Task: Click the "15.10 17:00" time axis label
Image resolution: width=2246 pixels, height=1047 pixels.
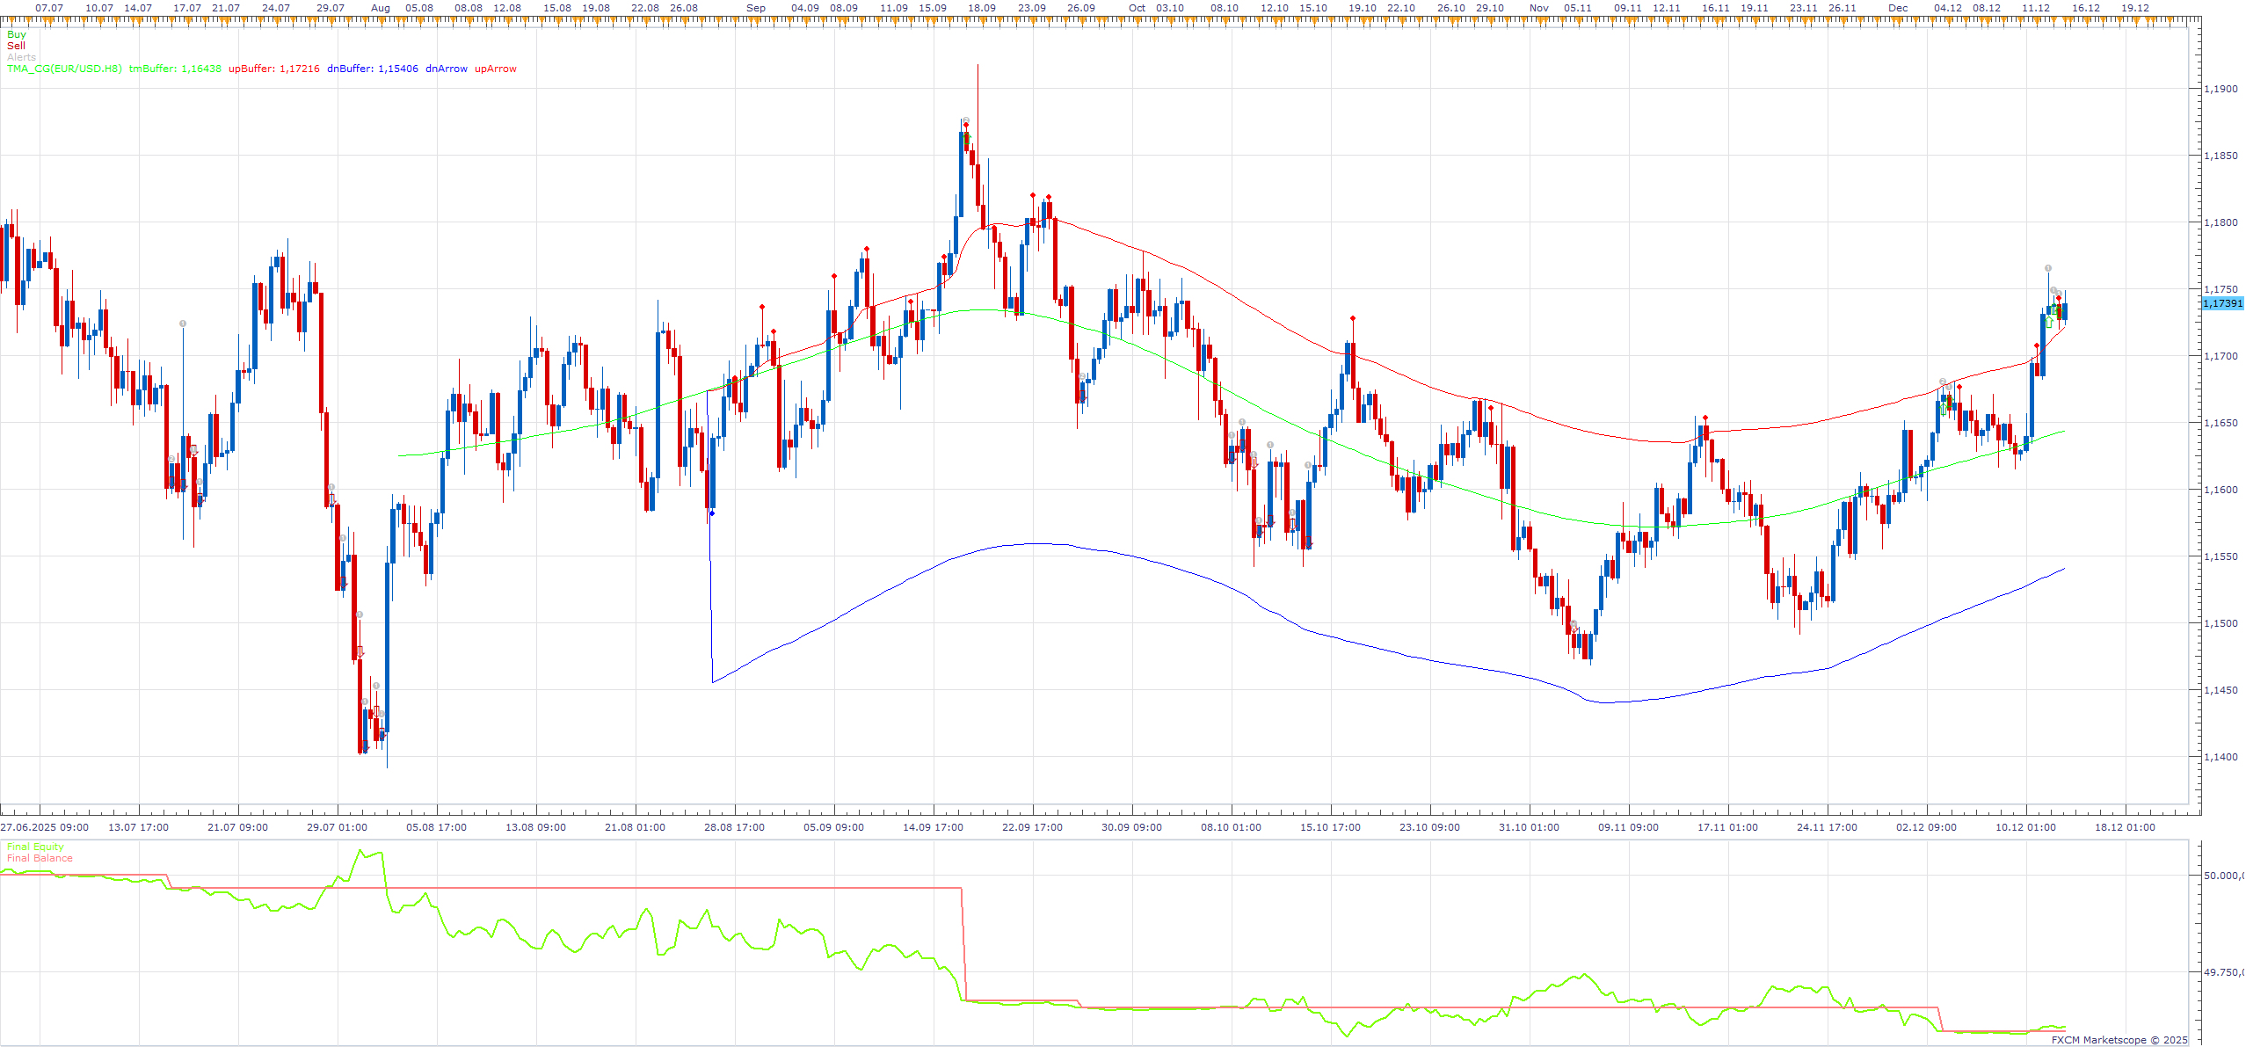Action: (1330, 827)
